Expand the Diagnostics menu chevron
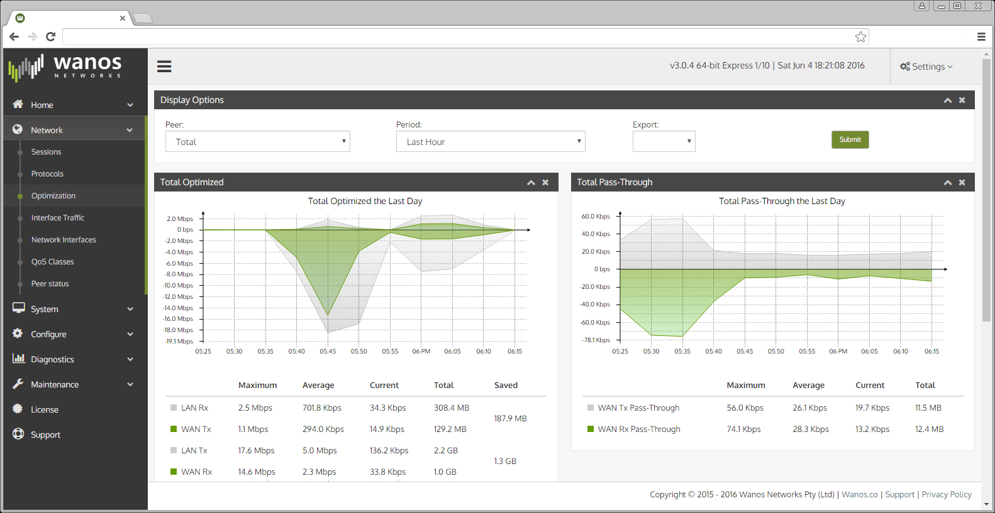 [x=130, y=359]
